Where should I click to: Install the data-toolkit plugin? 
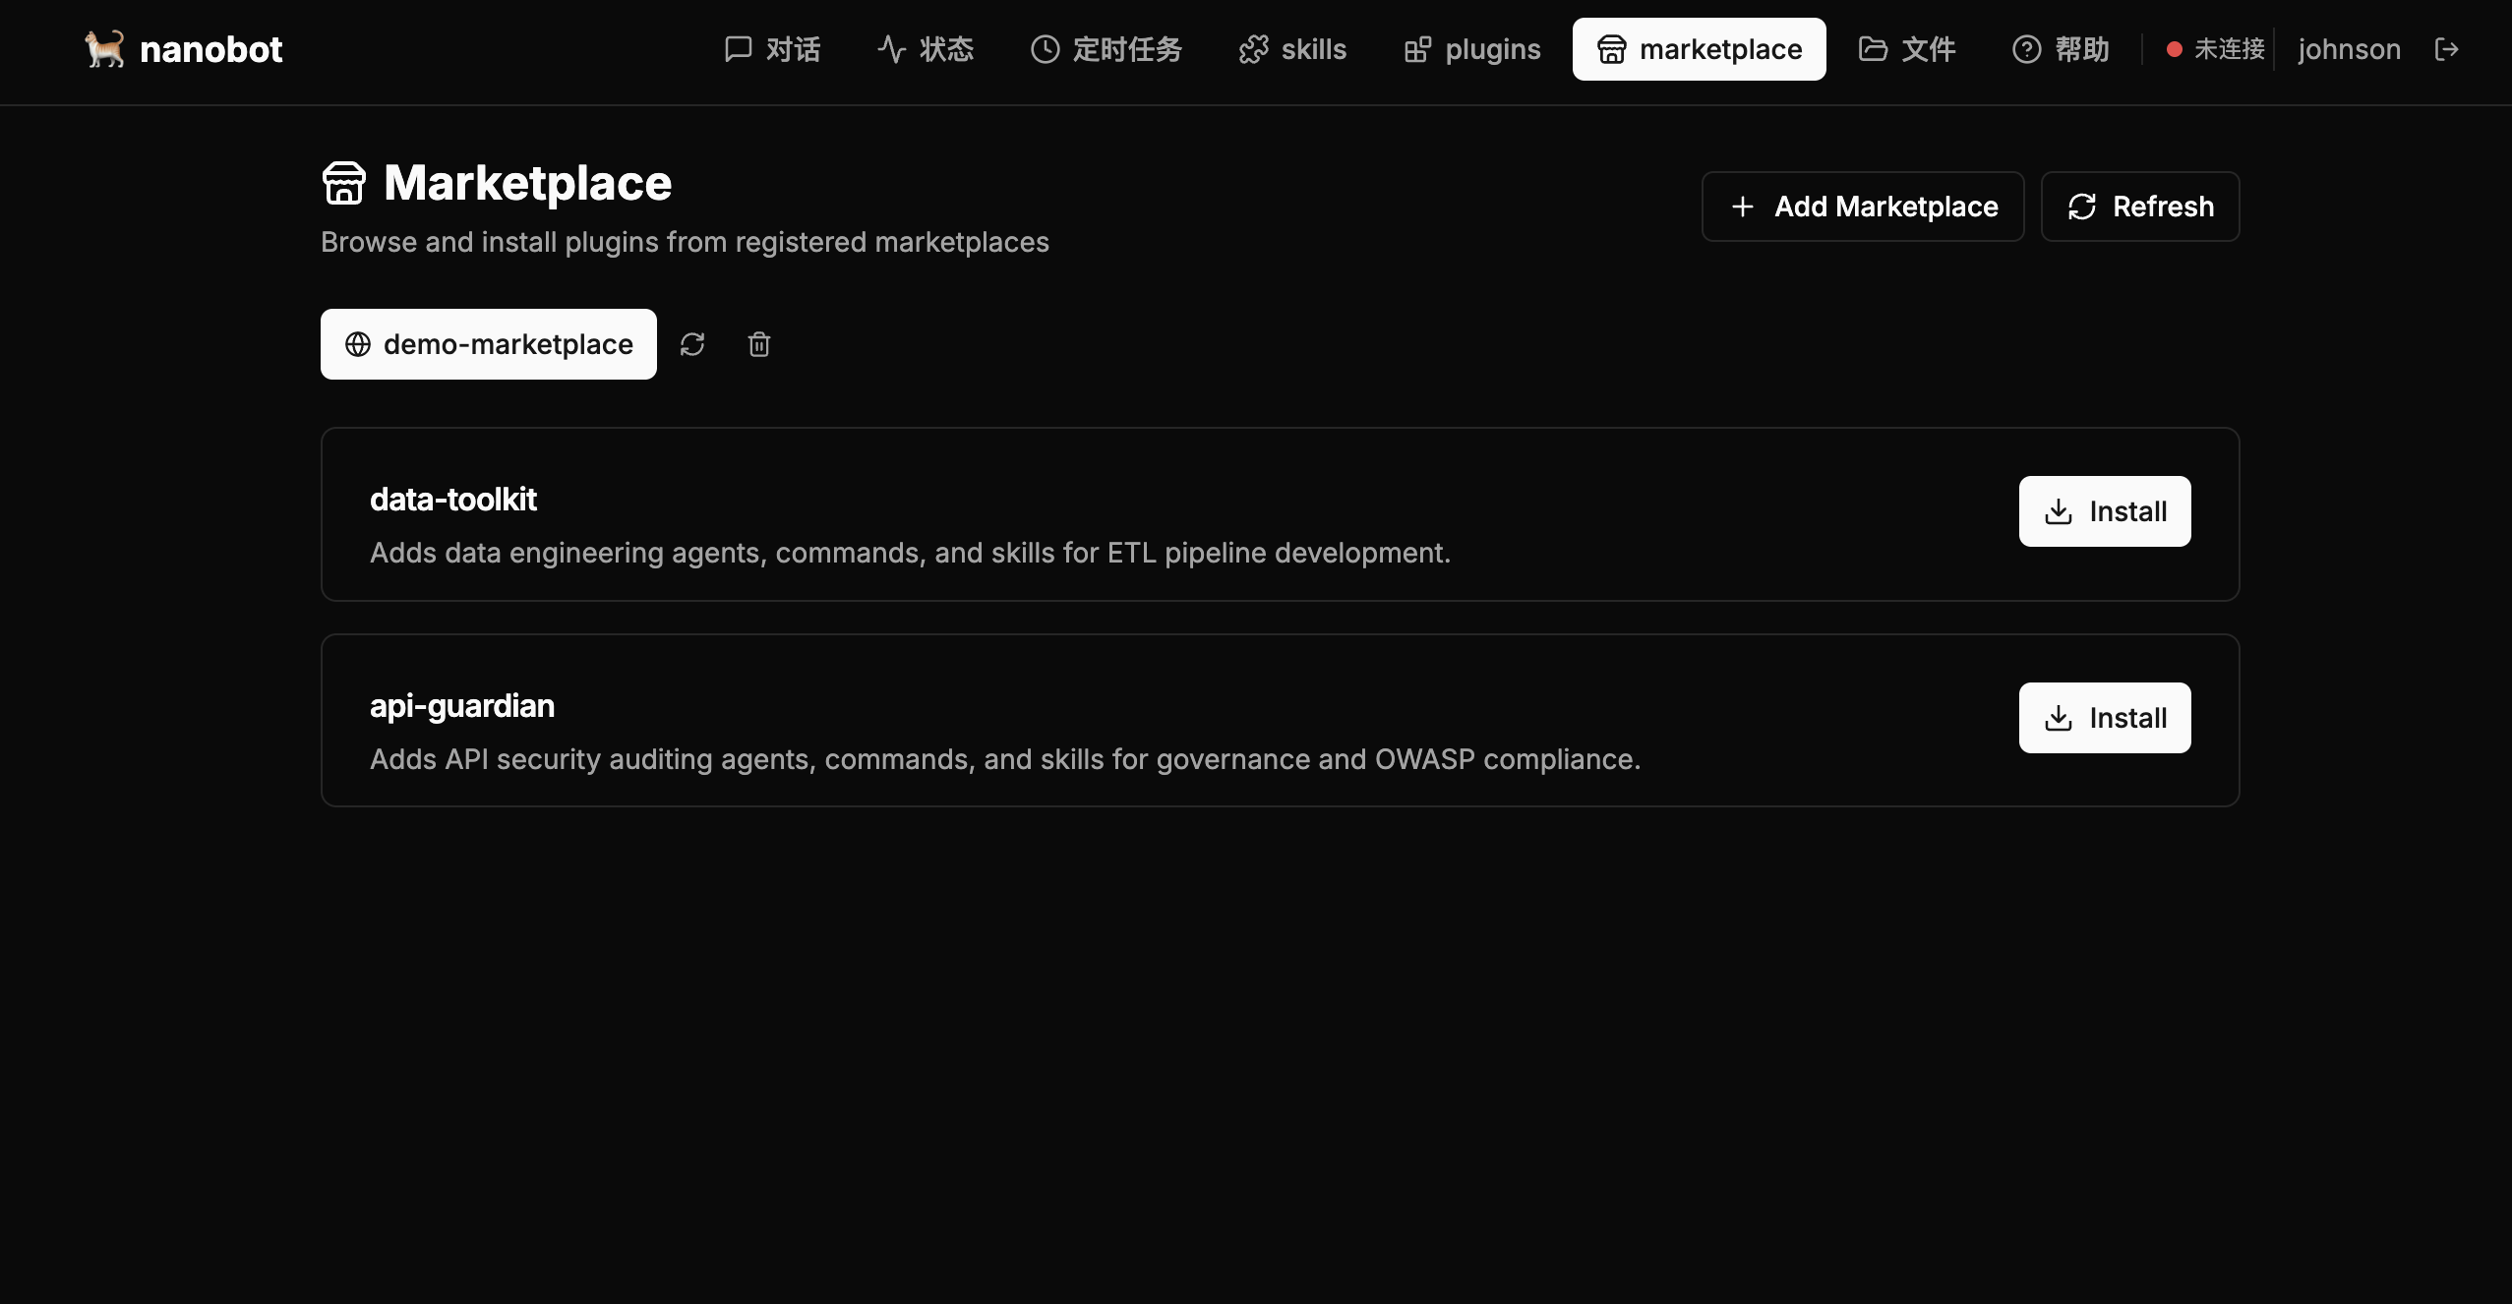pos(2105,511)
